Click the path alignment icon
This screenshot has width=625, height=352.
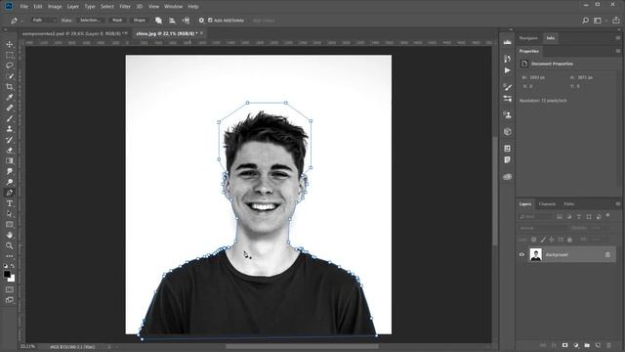pos(172,21)
